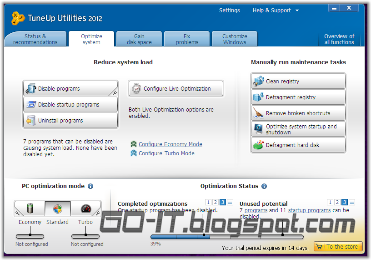The height and width of the screenshot is (260, 371).
Task: Click the 39% optimization progress bar
Action: (227, 236)
